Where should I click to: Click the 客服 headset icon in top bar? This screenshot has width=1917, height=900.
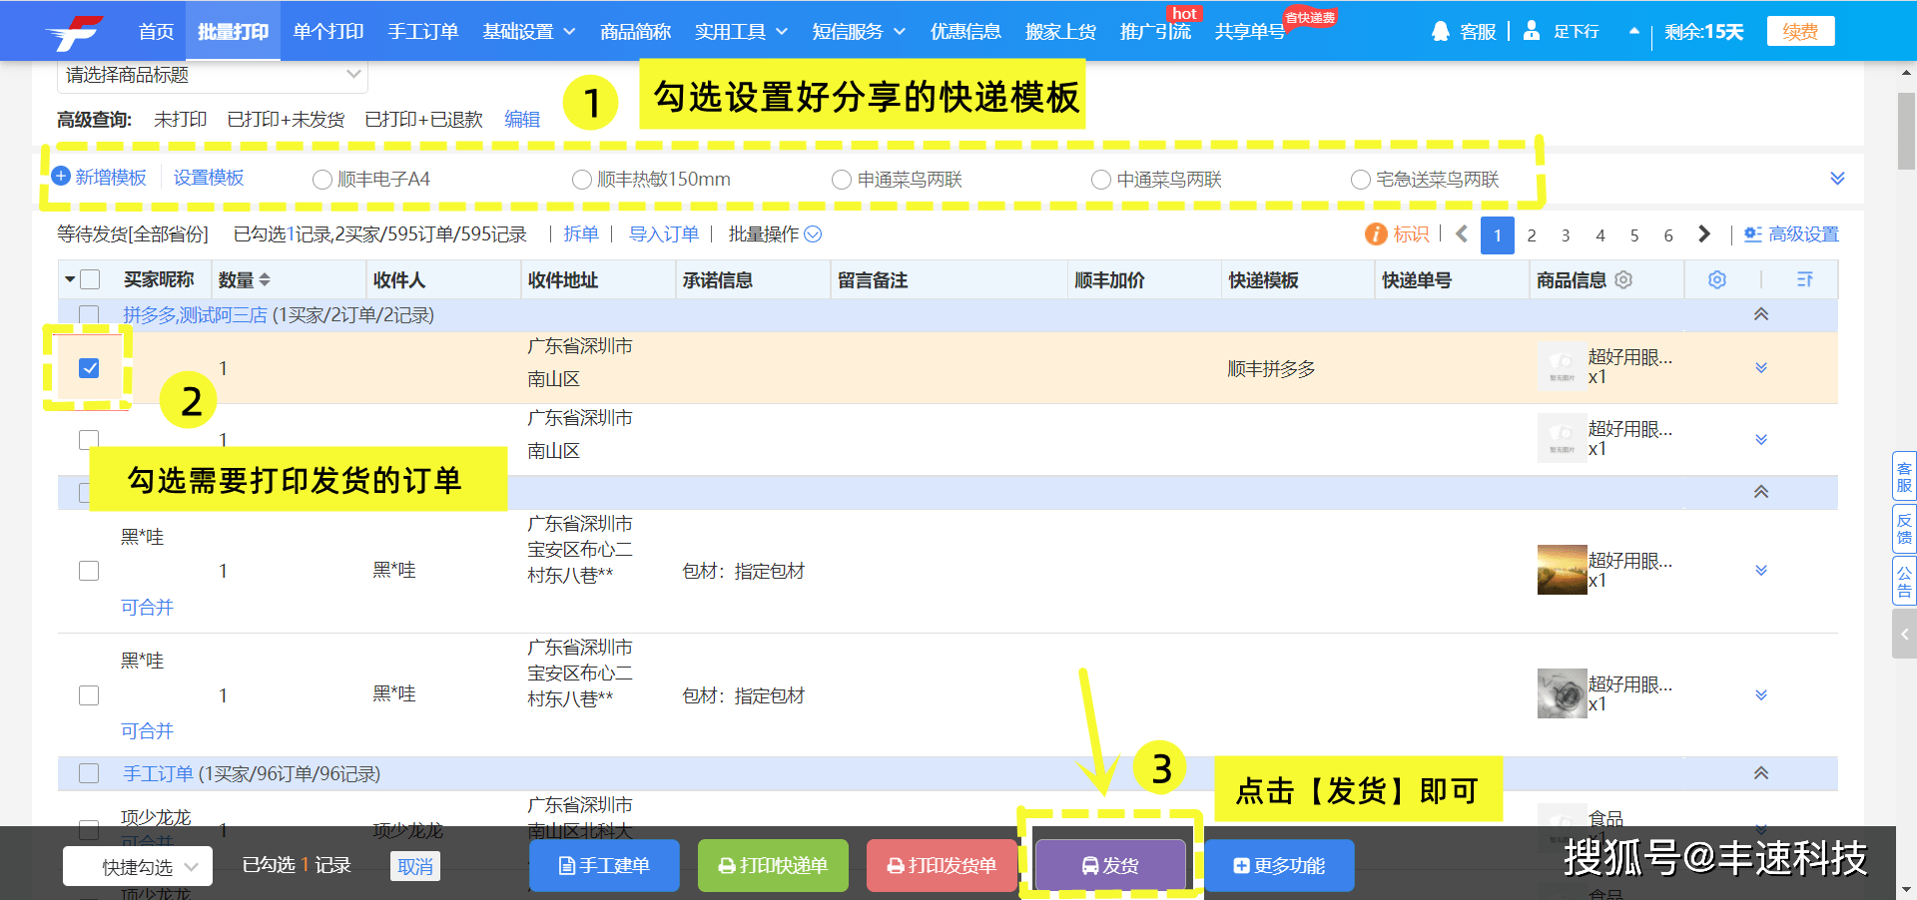click(1439, 31)
